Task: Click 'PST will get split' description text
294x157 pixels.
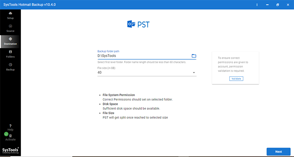Action: [135, 117]
